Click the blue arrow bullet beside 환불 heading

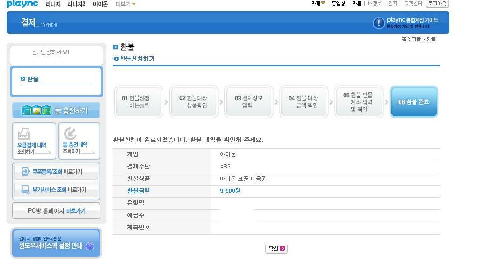point(116,47)
